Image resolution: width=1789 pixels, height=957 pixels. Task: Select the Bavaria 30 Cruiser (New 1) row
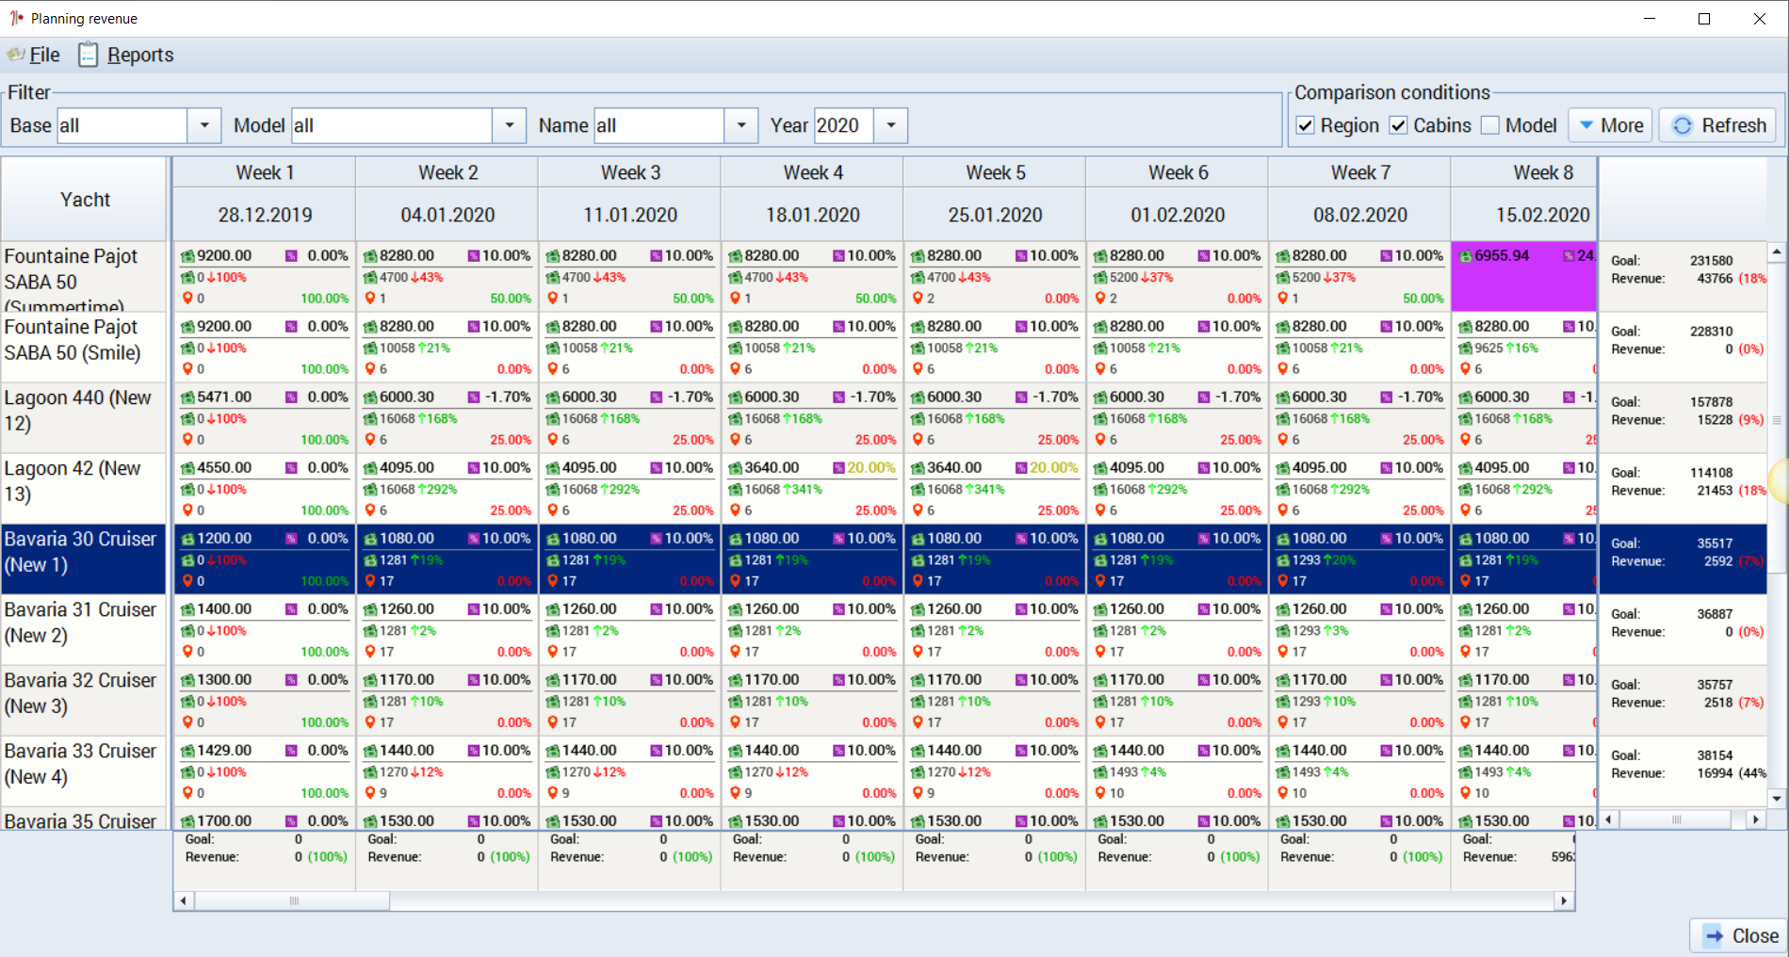point(83,560)
